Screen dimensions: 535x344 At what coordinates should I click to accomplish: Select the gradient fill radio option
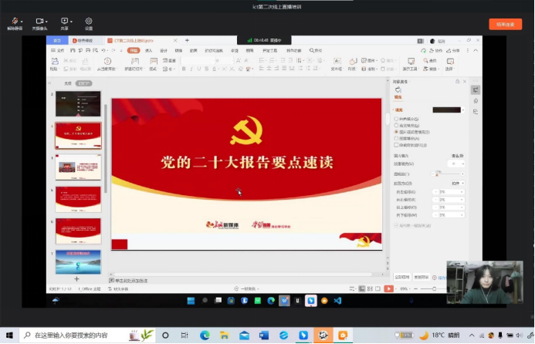pos(396,126)
